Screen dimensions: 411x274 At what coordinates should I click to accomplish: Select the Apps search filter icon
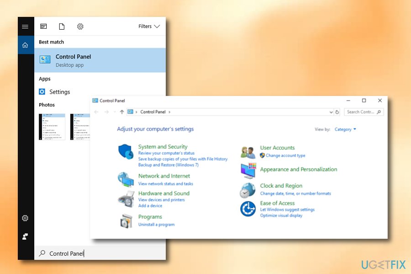[43, 26]
